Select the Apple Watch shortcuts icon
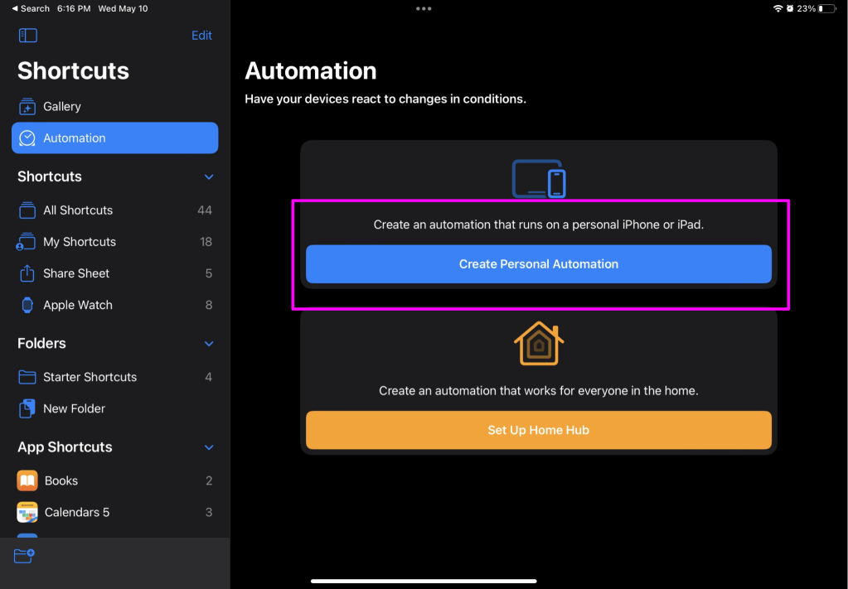This screenshot has height=589, width=848. click(27, 305)
